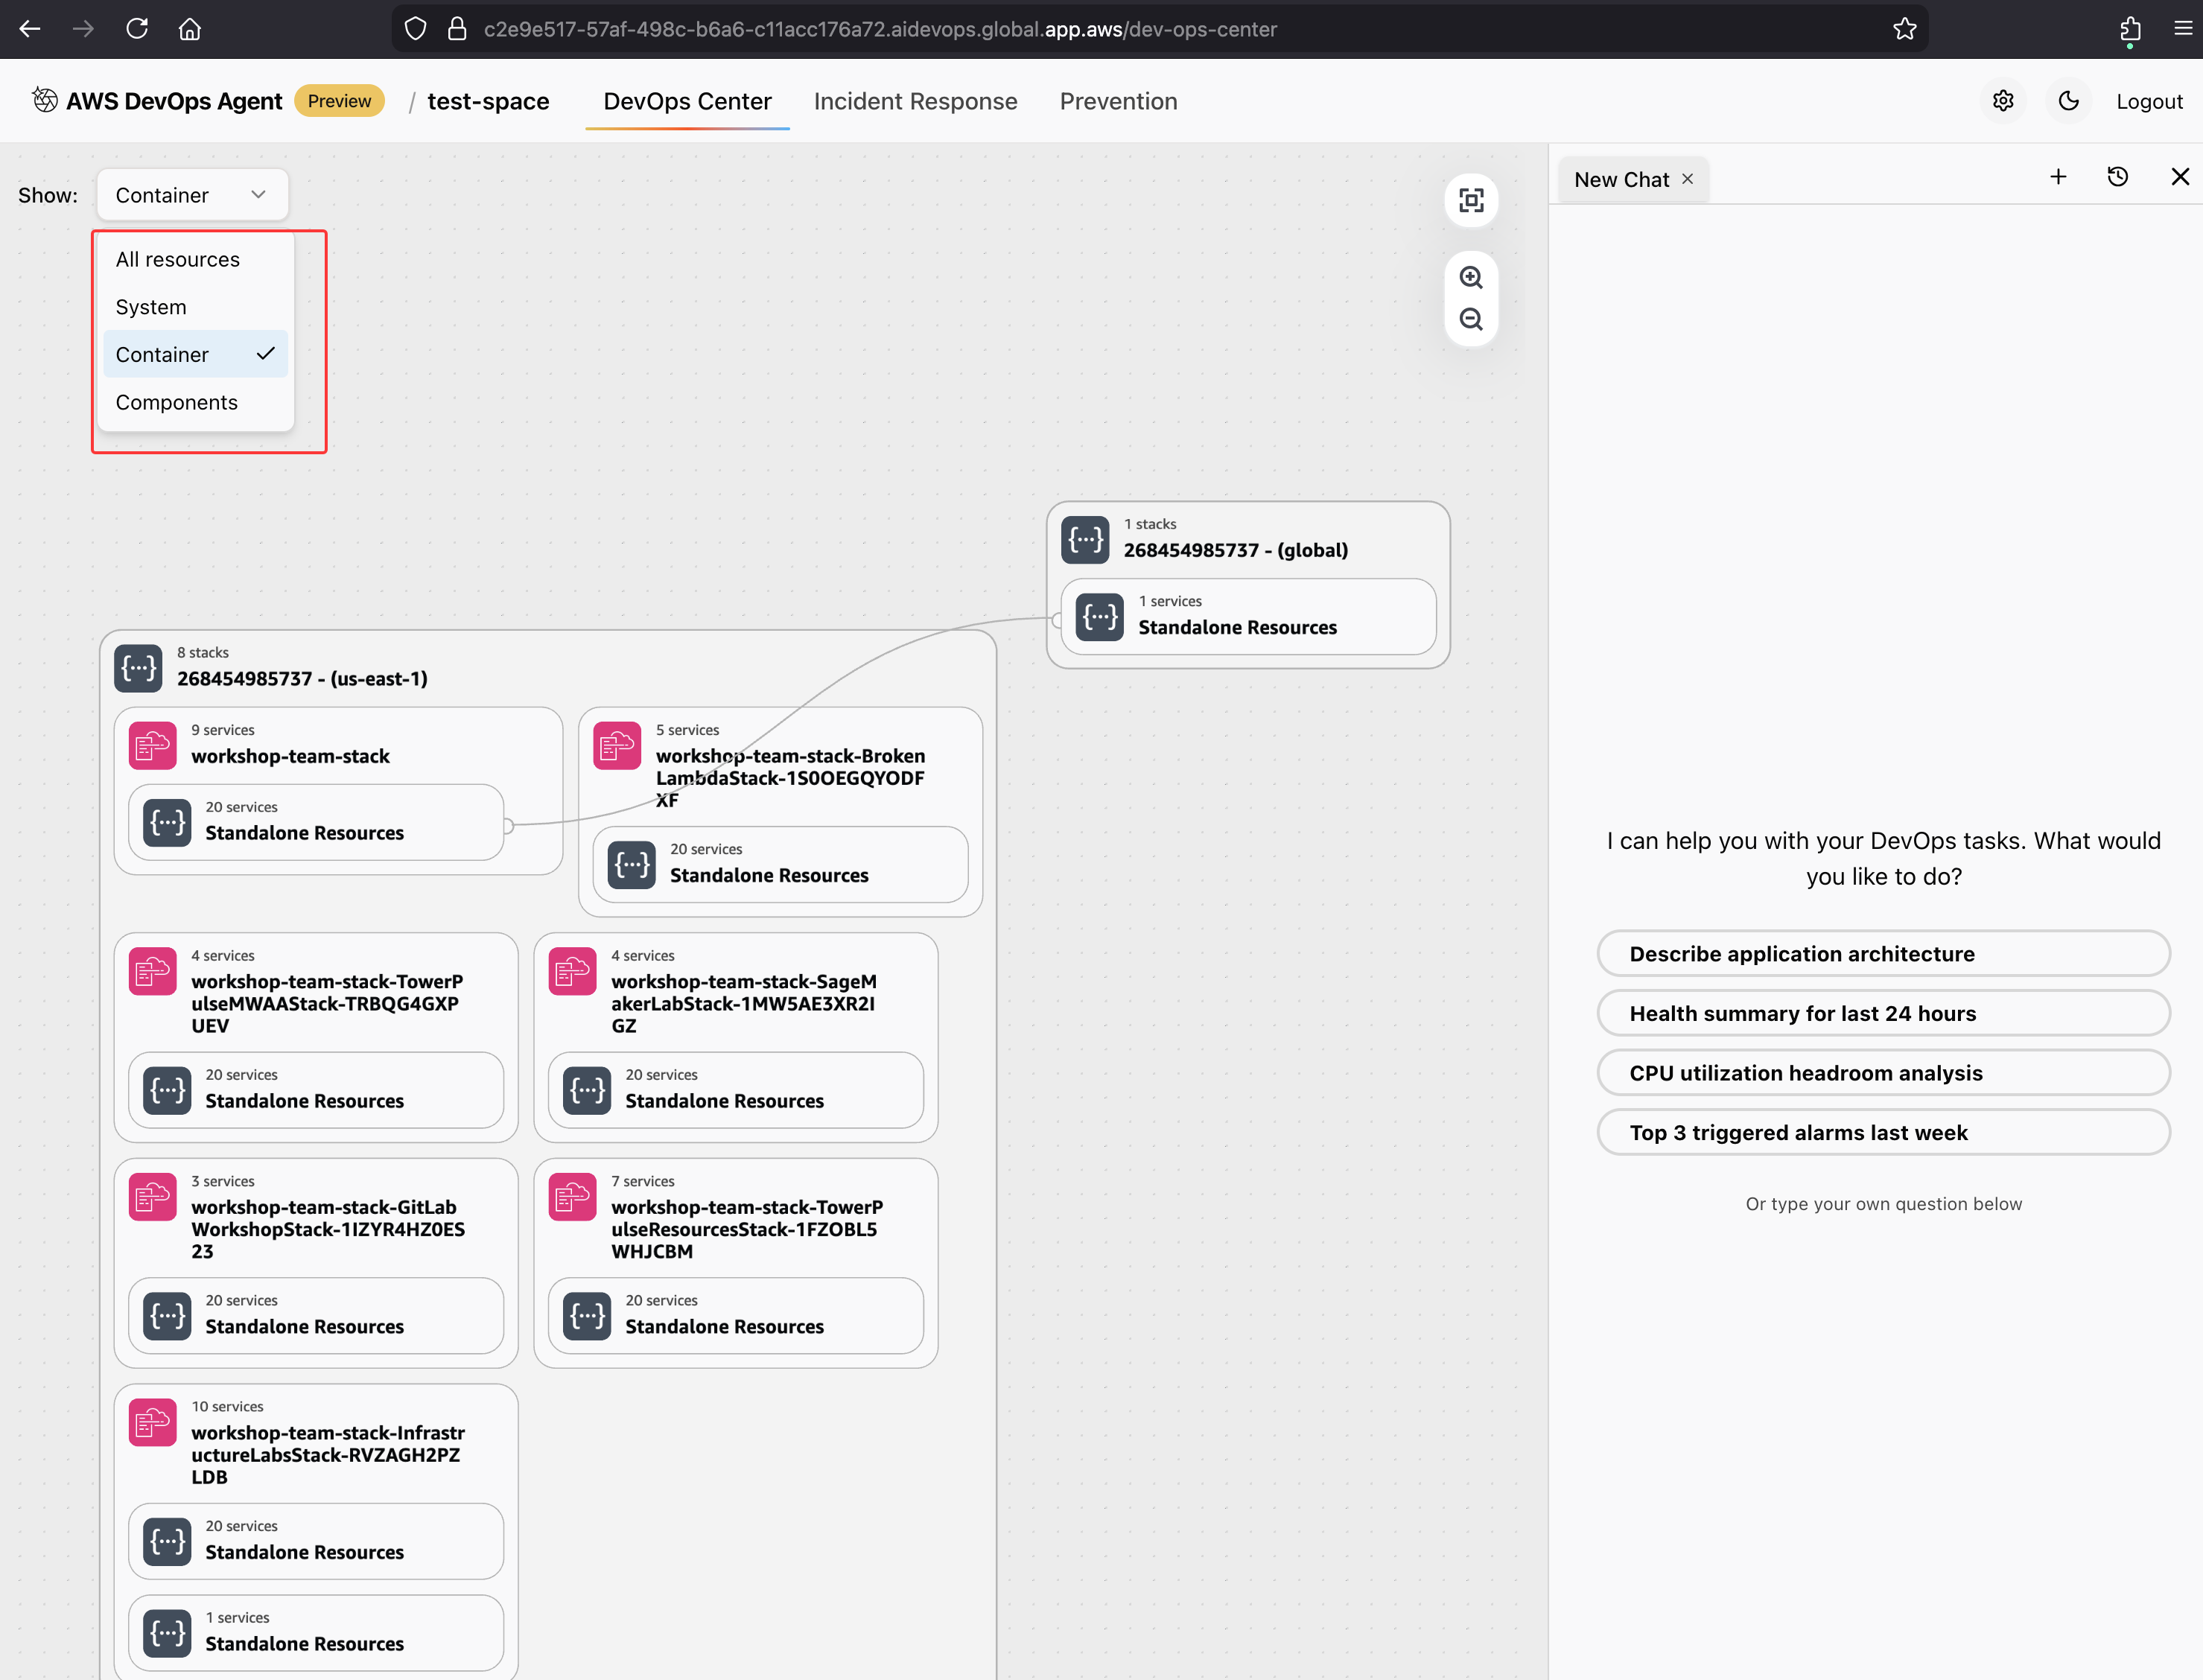Image resolution: width=2203 pixels, height=1680 pixels.
Task: Open settings via the gear icon
Action: pyautogui.click(x=2003, y=101)
